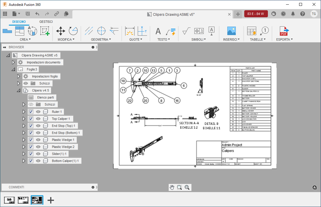Select the Detail View tool
The image size is (321, 207).
45,31
